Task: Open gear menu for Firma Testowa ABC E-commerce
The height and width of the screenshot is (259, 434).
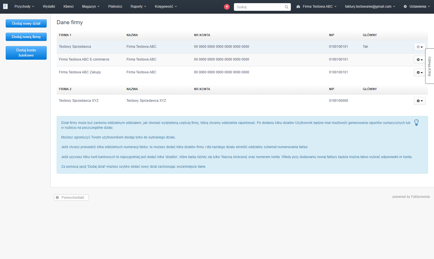Action: [x=419, y=60]
